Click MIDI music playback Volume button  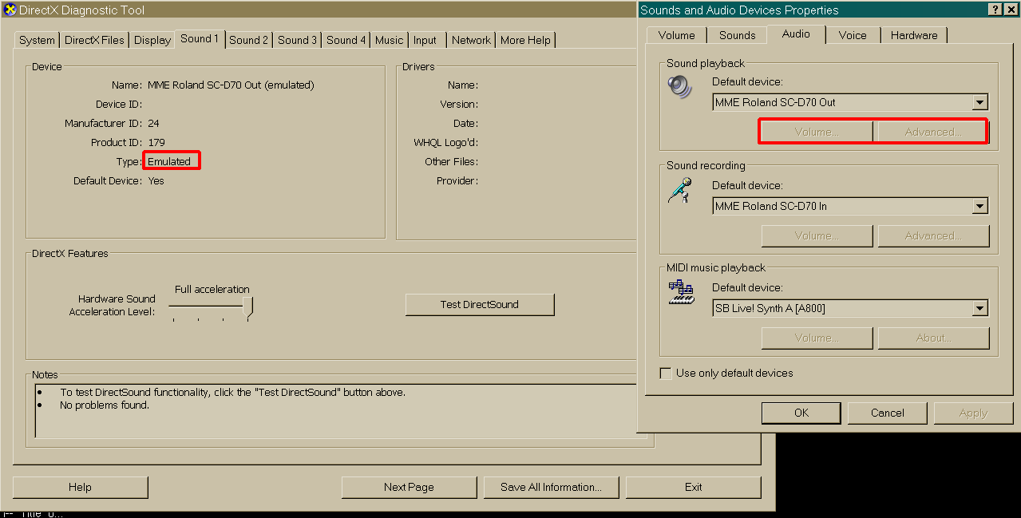click(817, 338)
